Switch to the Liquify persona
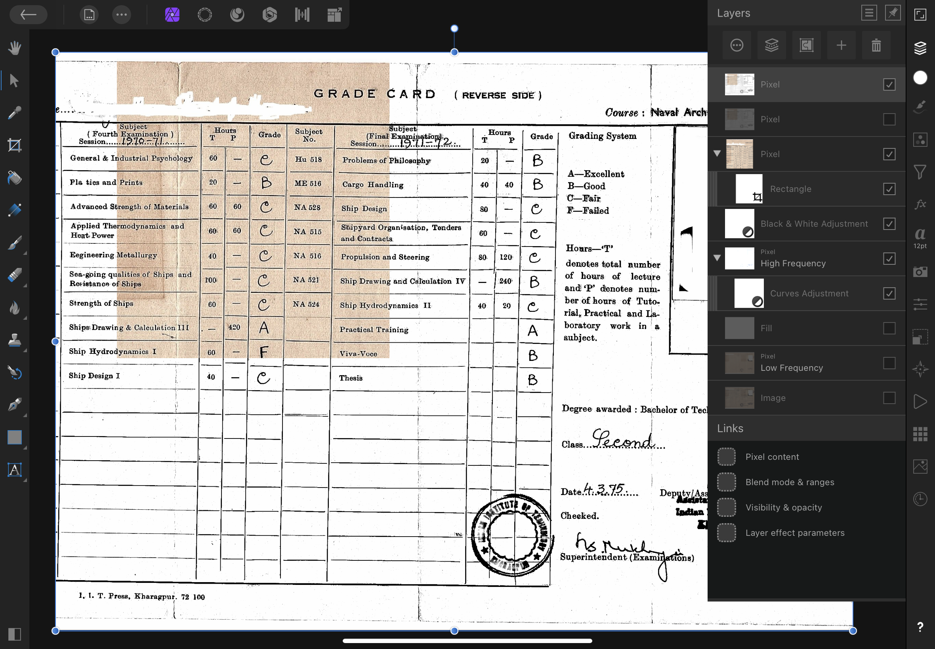 237,15
